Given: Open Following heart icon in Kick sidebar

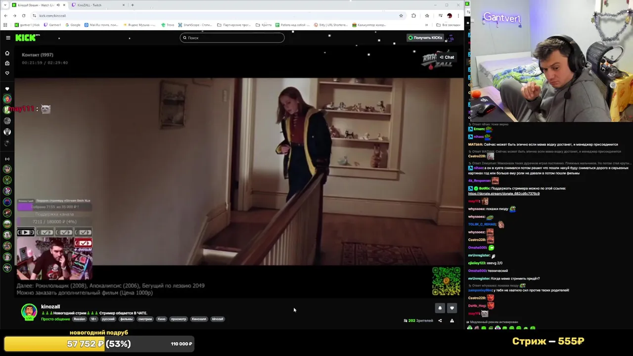Looking at the screenshot, I should click(x=7, y=73).
